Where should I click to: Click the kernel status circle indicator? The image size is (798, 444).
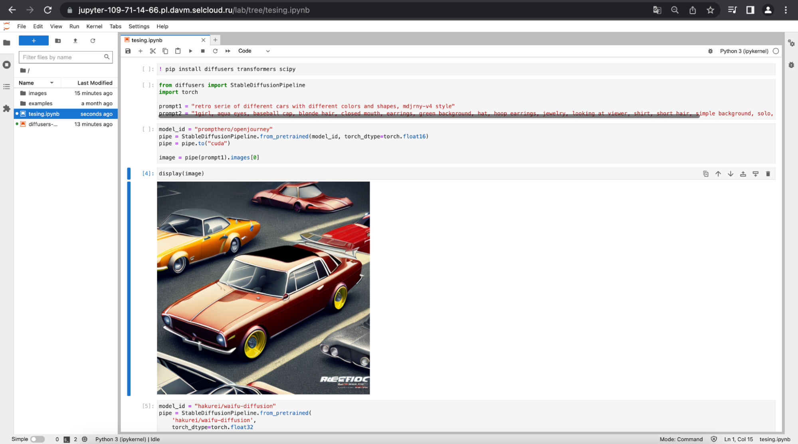pyautogui.click(x=776, y=51)
